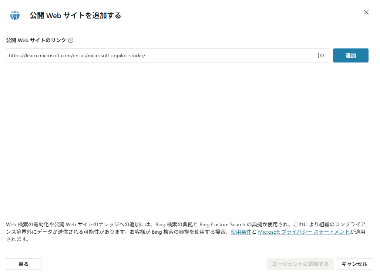Click the info icon beside 公開 Web サイトのリンク
The image size is (380, 274).
pyautogui.click(x=71, y=40)
